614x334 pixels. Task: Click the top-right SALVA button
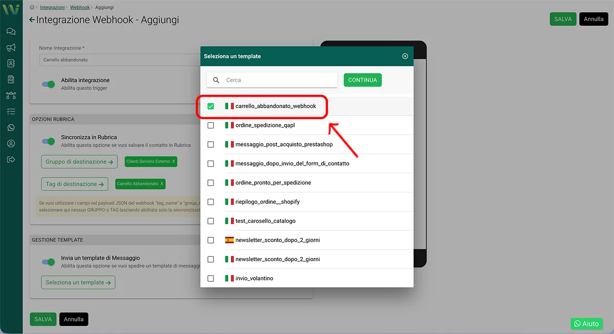(563, 19)
